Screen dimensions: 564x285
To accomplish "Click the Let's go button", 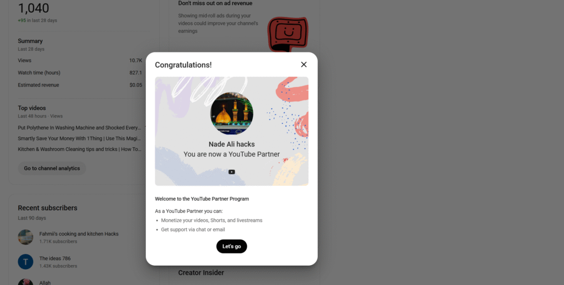I will point(232,246).
